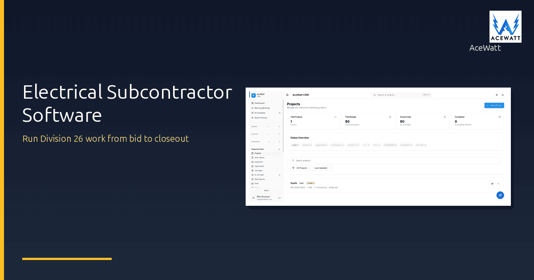Screen dimensions: 534x280
Task: Click the 'Electrical Subcontractor Software' heading
Action: click(127, 104)
